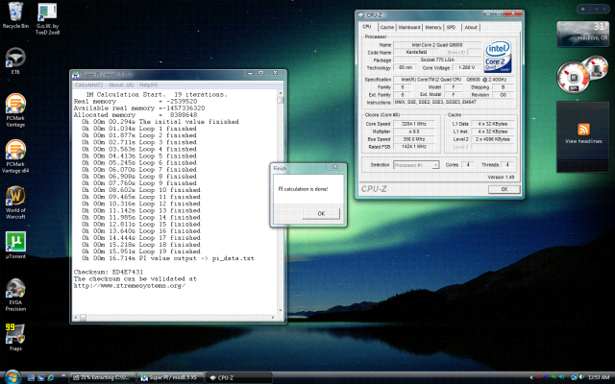Click the Super PI vertical scrollbar down arrow
The height and width of the screenshot is (384, 615).
click(281, 310)
